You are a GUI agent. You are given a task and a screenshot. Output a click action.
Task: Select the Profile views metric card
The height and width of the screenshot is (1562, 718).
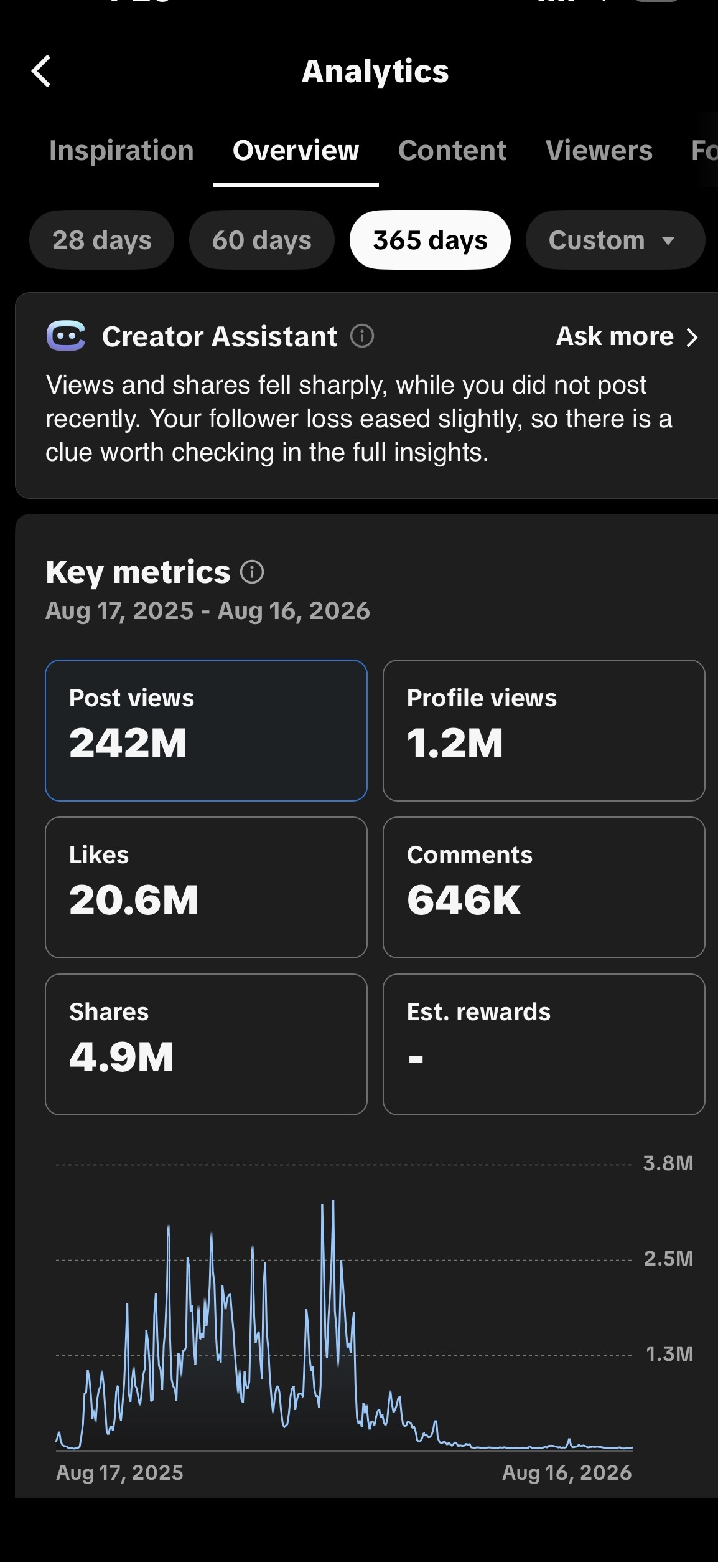click(x=544, y=731)
